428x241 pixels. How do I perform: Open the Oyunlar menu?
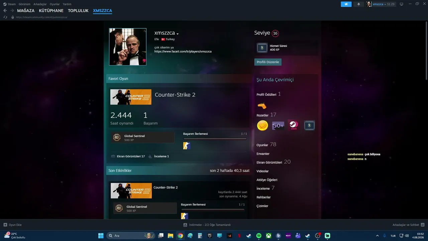point(55,4)
